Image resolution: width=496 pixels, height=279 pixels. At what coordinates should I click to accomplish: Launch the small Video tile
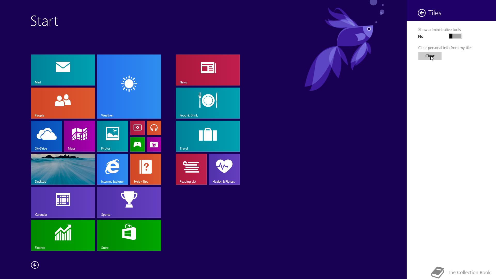(137, 128)
